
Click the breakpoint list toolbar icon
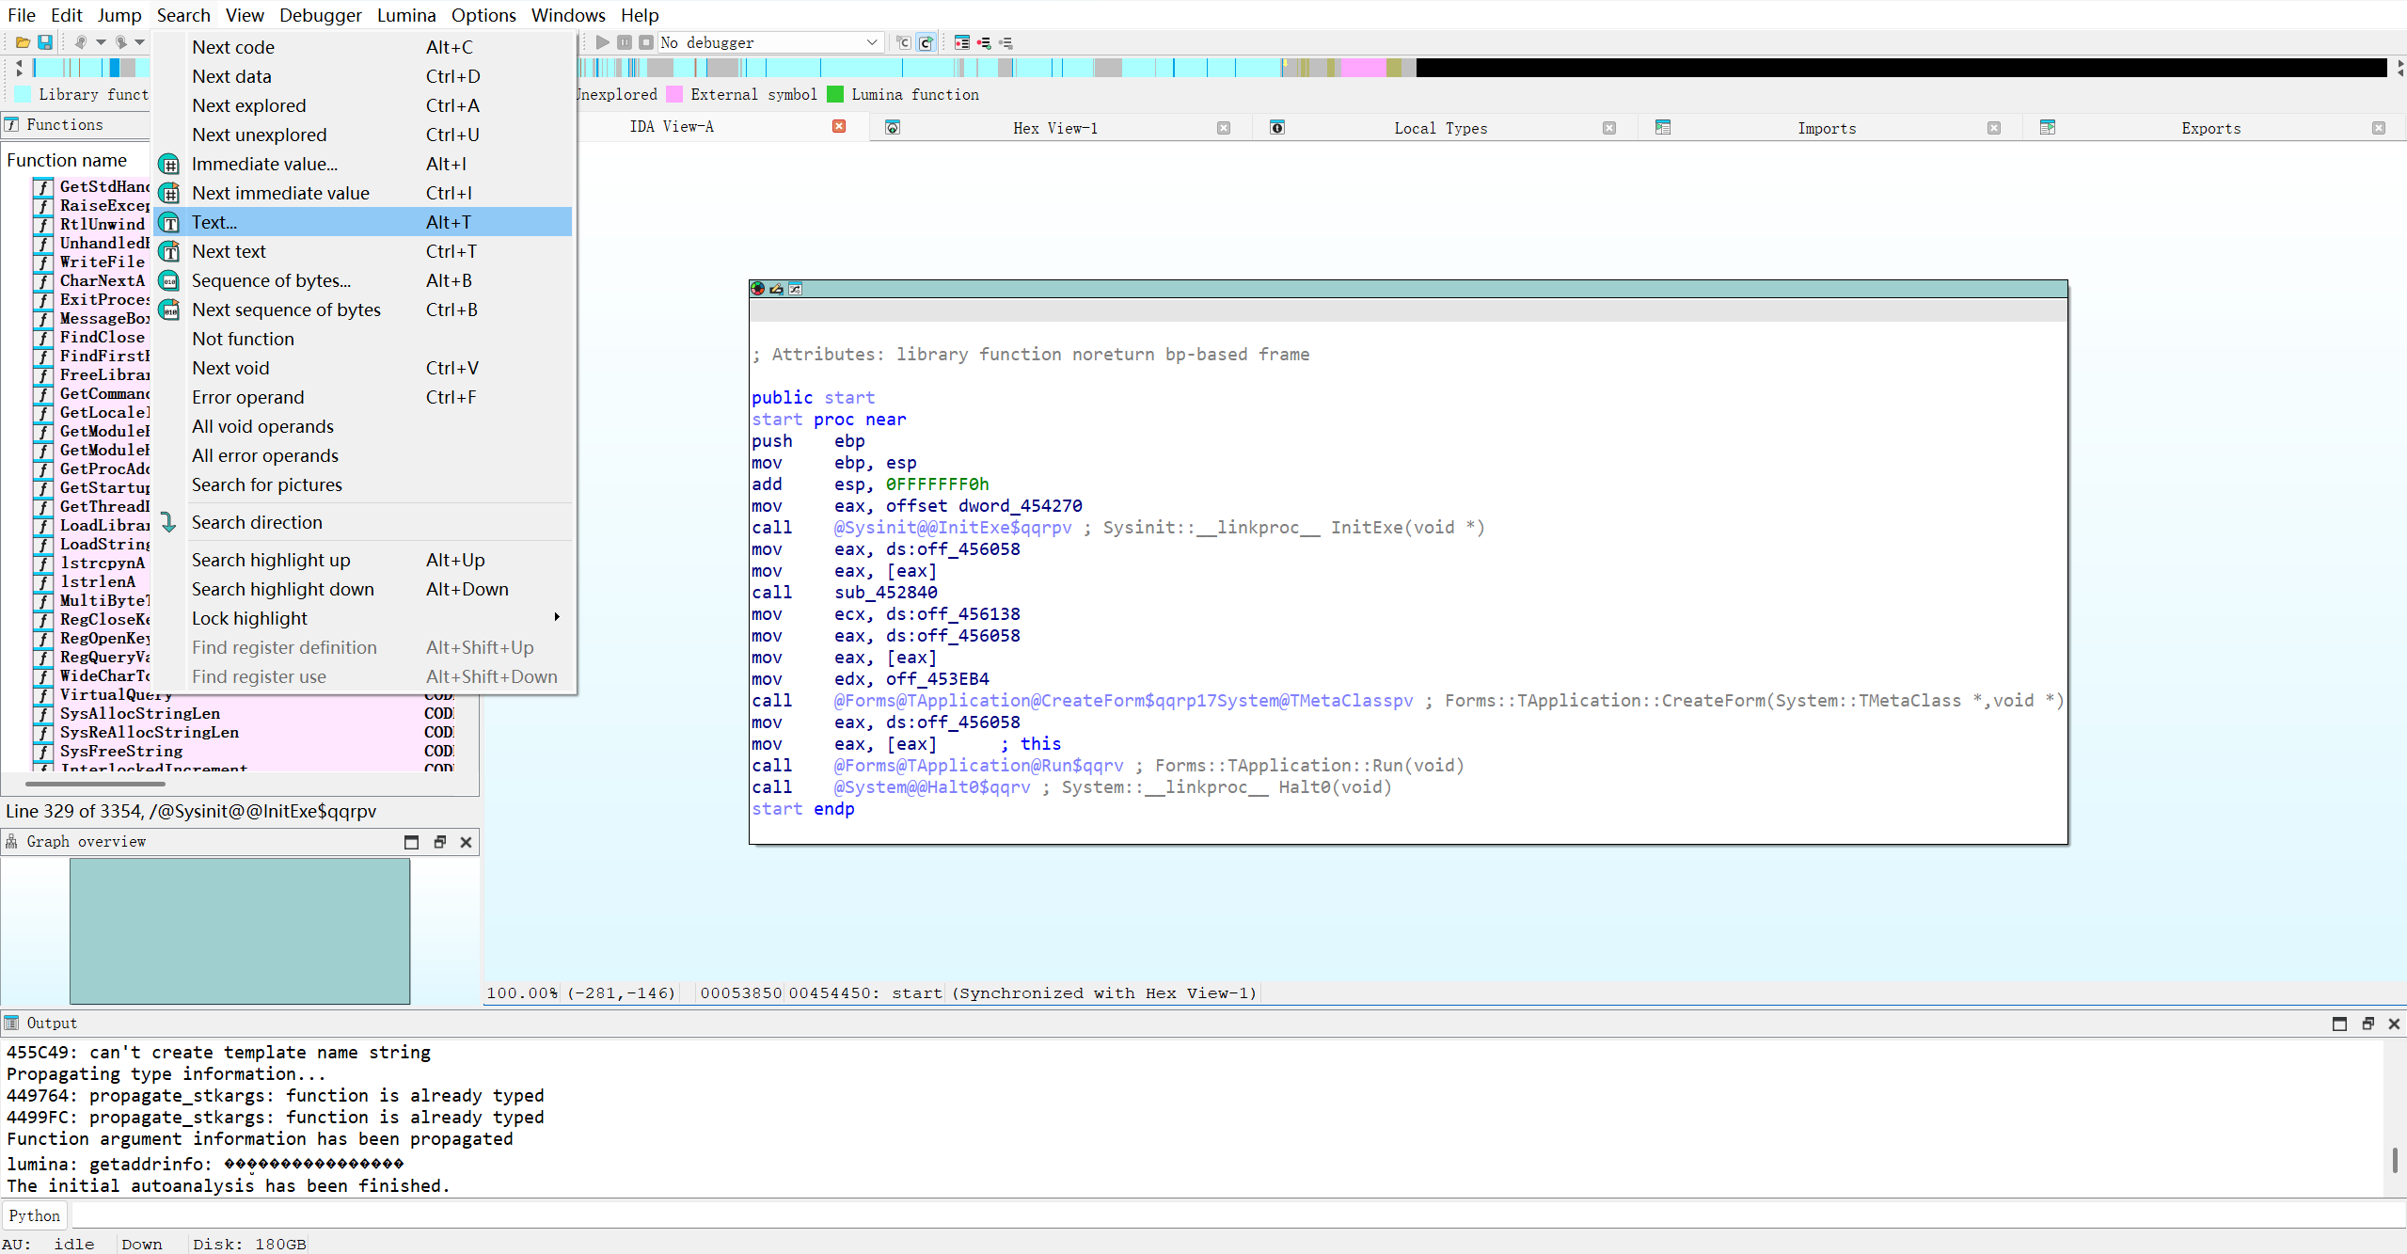click(x=961, y=42)
